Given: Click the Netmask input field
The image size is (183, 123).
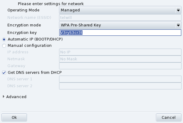Looking at the screenshot, I should pyautogui.click(x=120, y=59).
